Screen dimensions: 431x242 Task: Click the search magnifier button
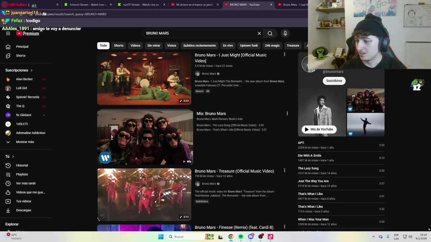pyautogui.click(x=270, y=33)
